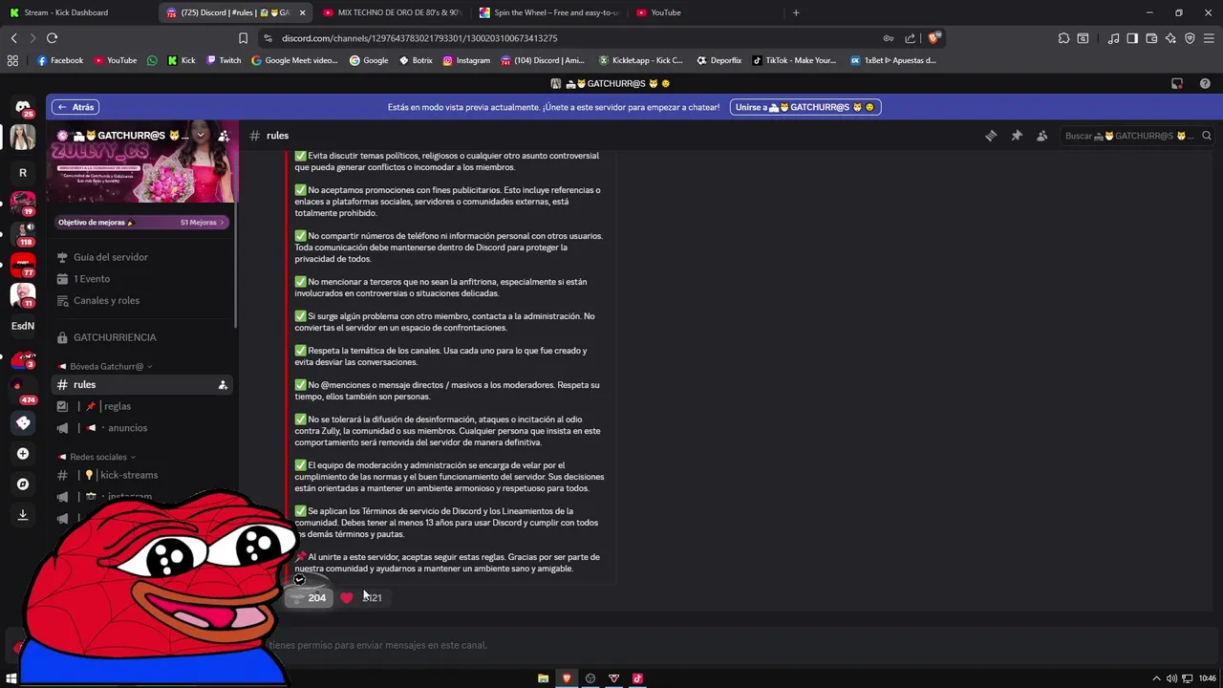Screen dimensions: 1223x688
Task: Click search magnifier in server search box
Action: click(1207, 136)
